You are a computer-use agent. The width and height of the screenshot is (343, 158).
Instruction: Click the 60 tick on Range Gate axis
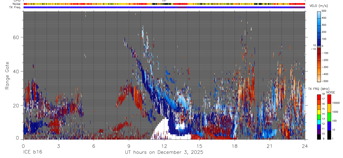click(16, 37)
